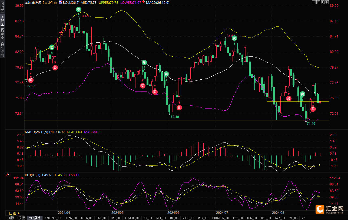Apply the KD_UD indicator

[x=148, y=218]
